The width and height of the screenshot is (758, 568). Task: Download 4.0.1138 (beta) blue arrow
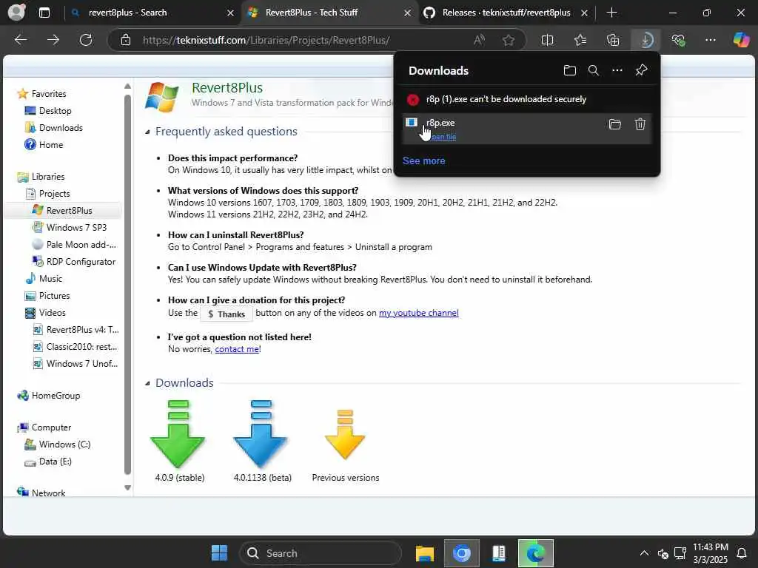click(x=261, y=433)
